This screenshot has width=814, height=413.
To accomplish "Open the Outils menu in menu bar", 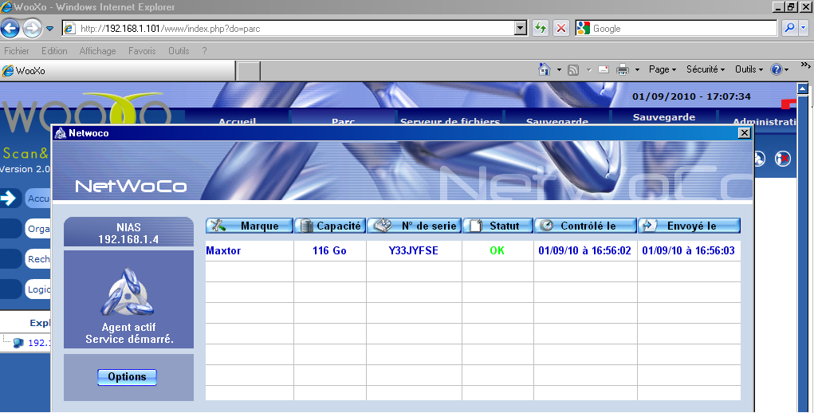I will click(x=179, y=51).
